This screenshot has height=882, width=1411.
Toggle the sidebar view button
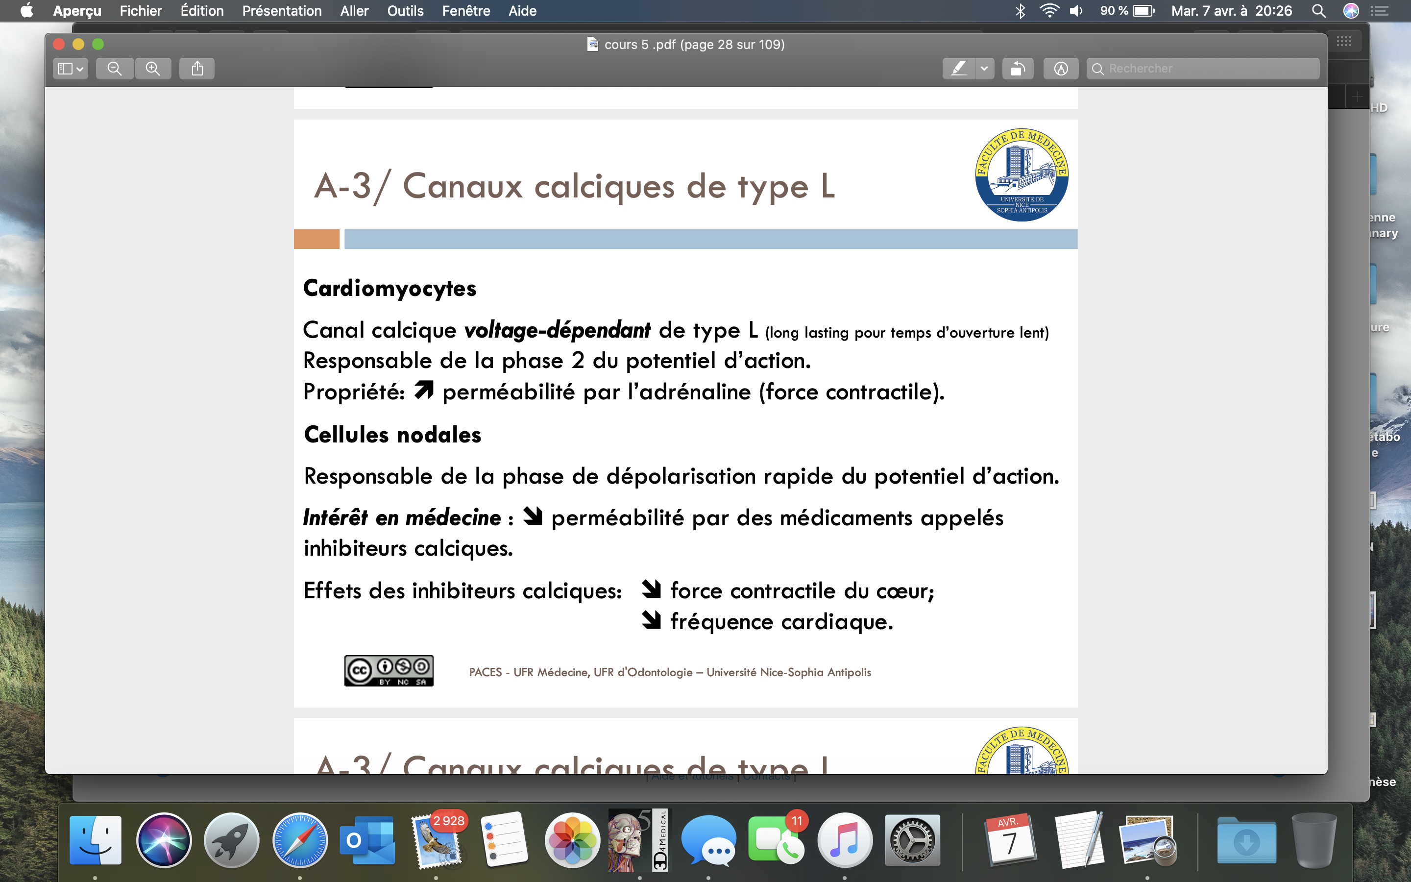pyautogui.click(x=65, y=69)
